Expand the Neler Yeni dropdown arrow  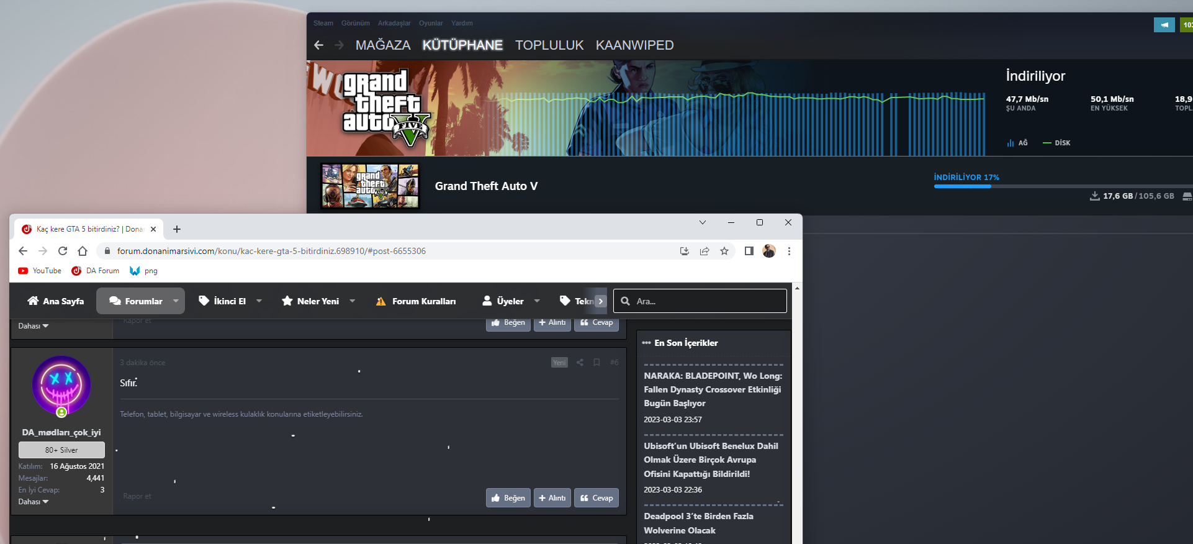[353, 301]
